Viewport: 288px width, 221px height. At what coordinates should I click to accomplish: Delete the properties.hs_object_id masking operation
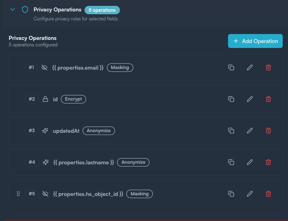pos(268,194)
